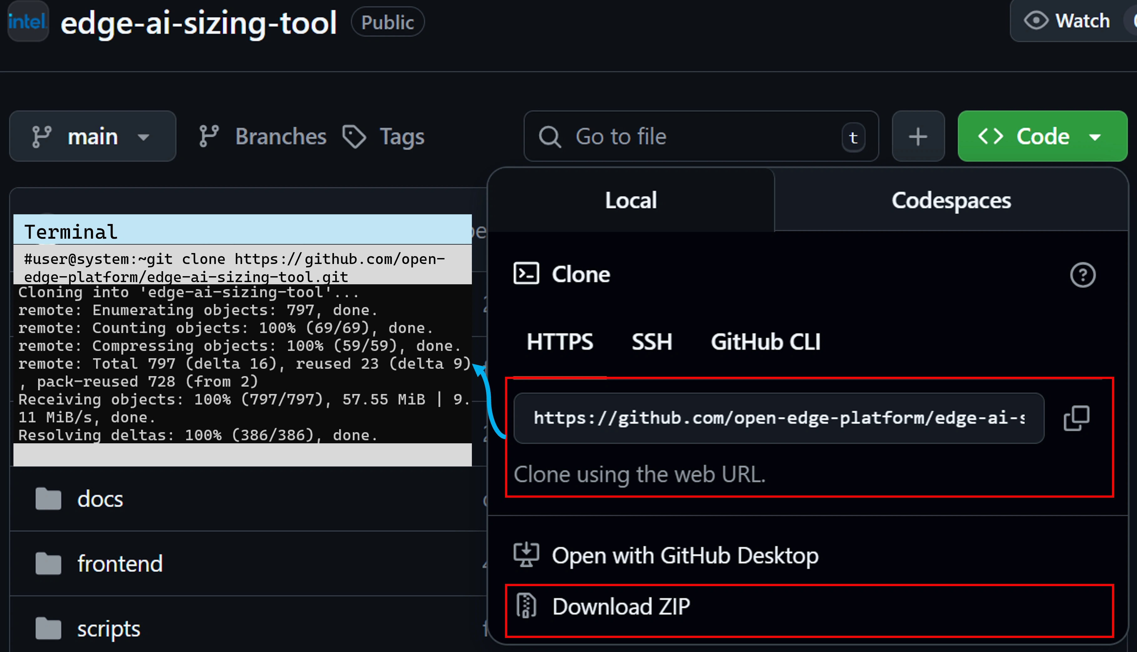
Task: Click Download ZIP
Action: click(621, 606)
